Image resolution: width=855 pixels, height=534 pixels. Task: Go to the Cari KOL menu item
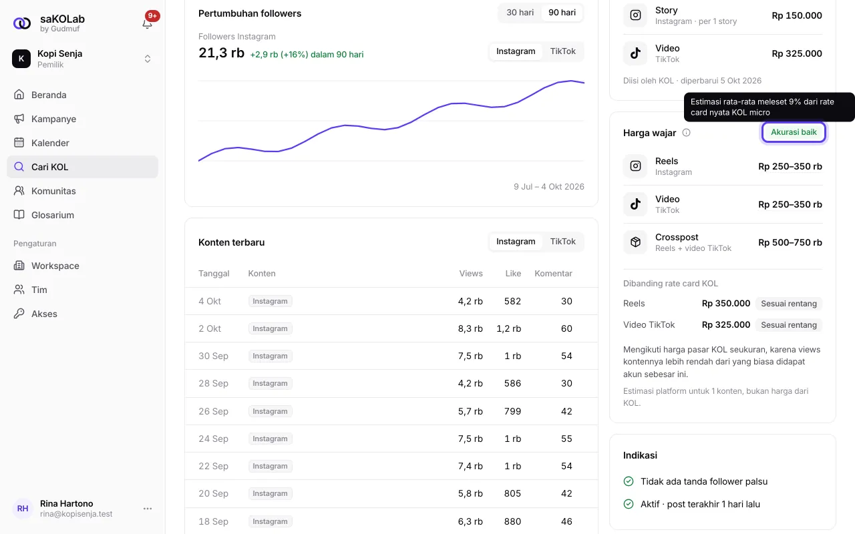coord(82,167)
